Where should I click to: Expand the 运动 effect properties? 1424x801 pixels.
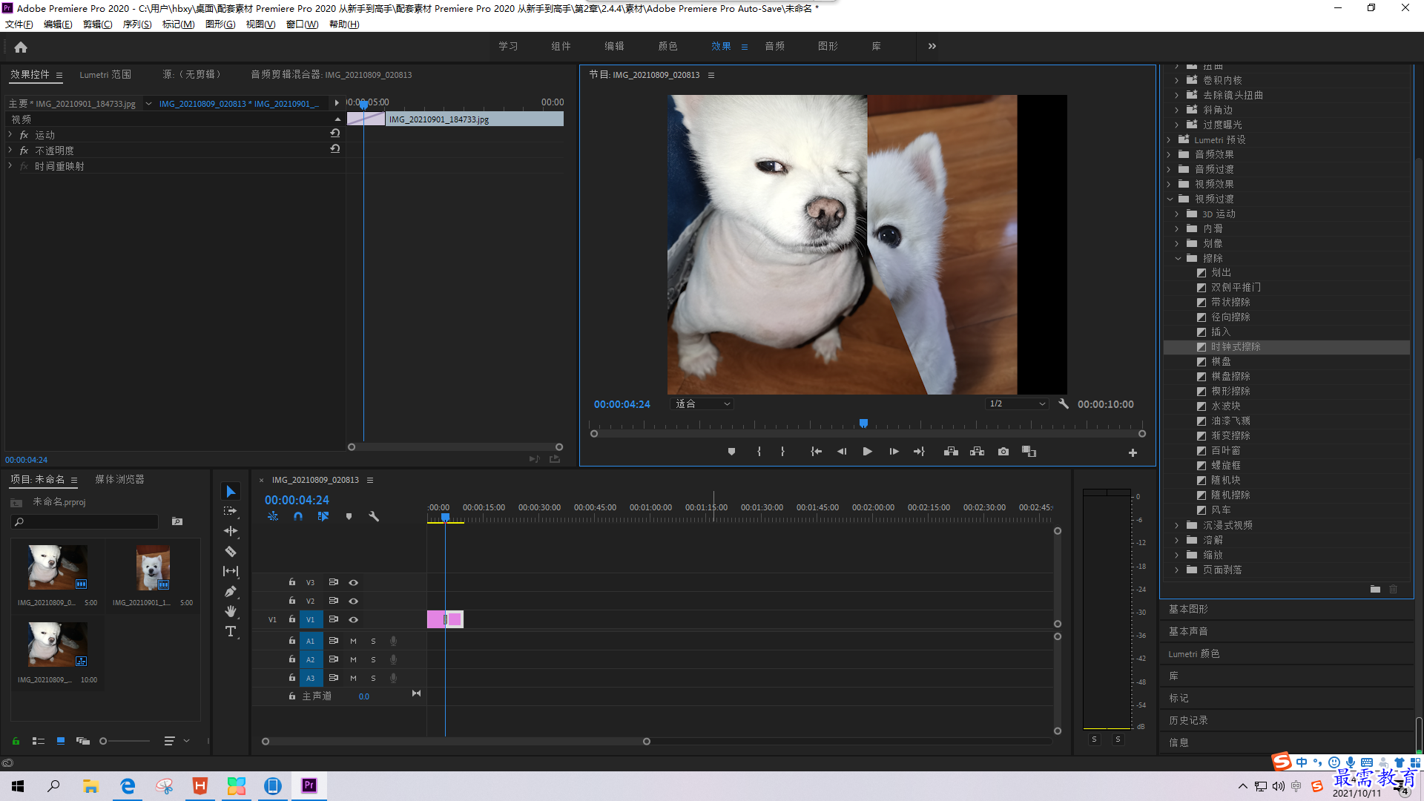point(10,134)
